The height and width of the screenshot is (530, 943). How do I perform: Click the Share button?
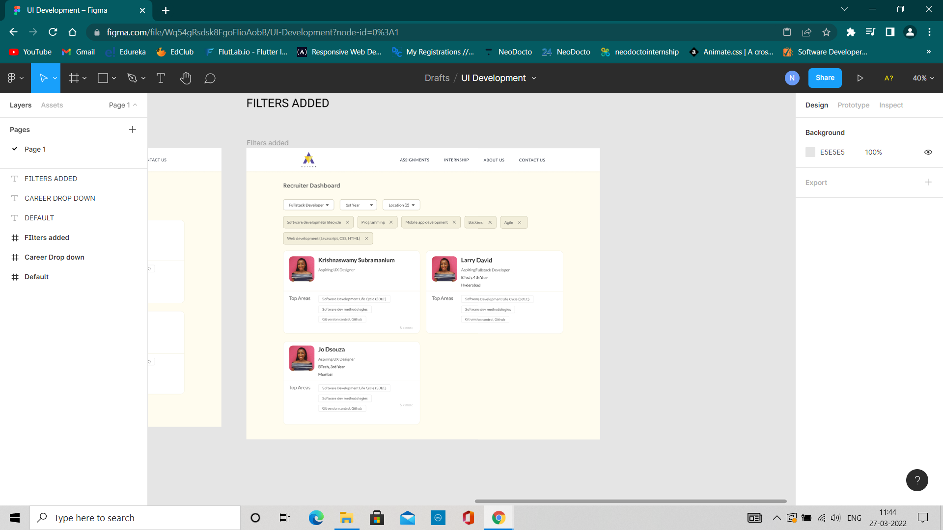825,78
